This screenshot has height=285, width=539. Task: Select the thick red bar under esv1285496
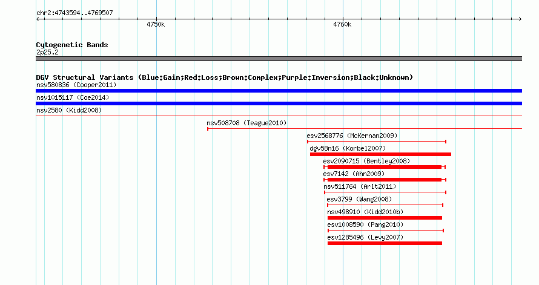tap(385, 243)
